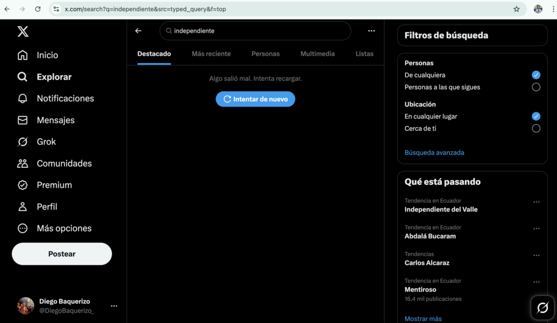Reload the page in browser

click(x=38, y=9)
